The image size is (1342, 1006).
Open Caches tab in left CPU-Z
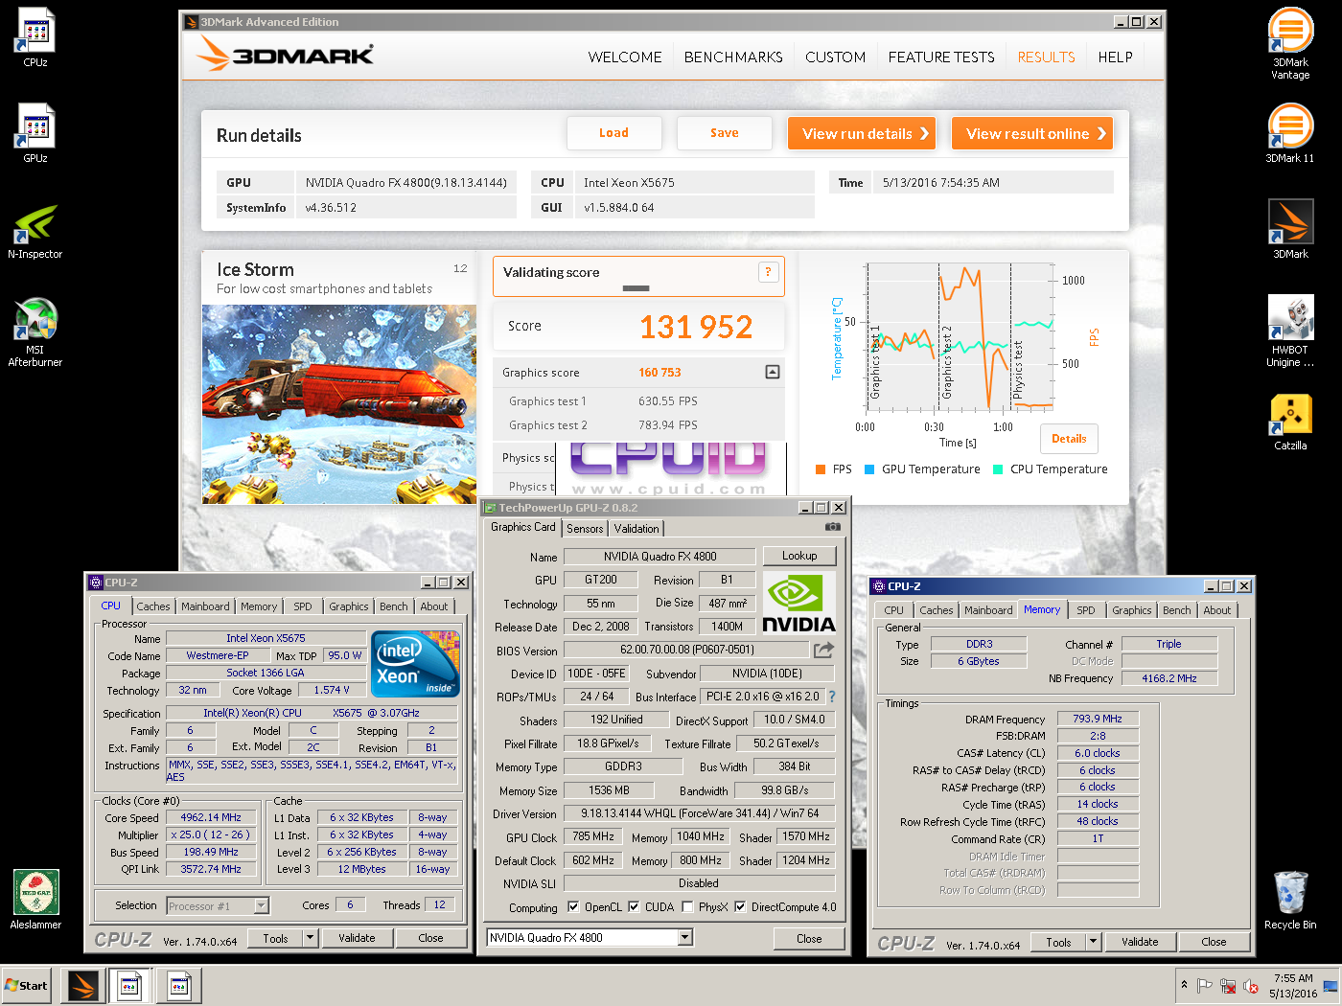[152, 606]
